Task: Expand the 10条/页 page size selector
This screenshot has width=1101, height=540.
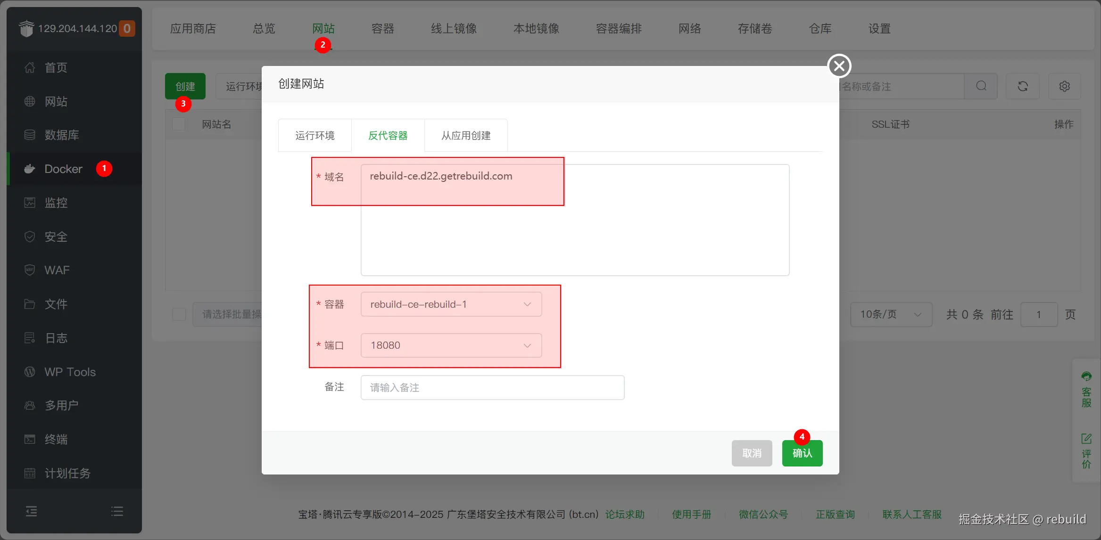Action: [x=890, y=314]
